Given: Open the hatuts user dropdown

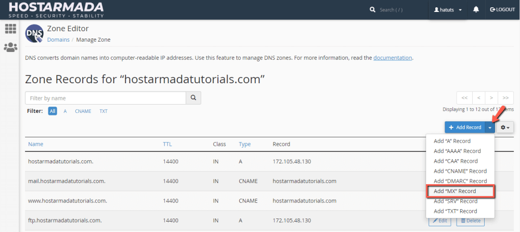Looking at the screenshot, I should tap(448, 10).
